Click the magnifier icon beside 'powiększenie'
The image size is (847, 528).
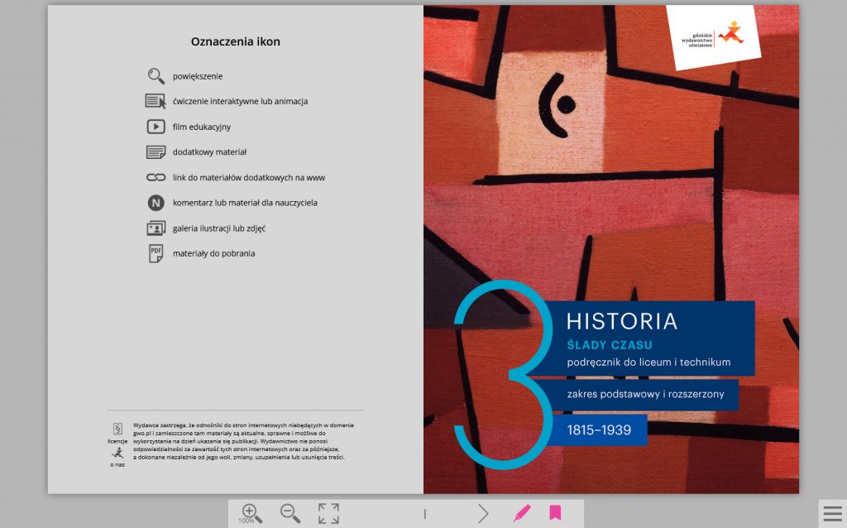(x=156, y=76)
